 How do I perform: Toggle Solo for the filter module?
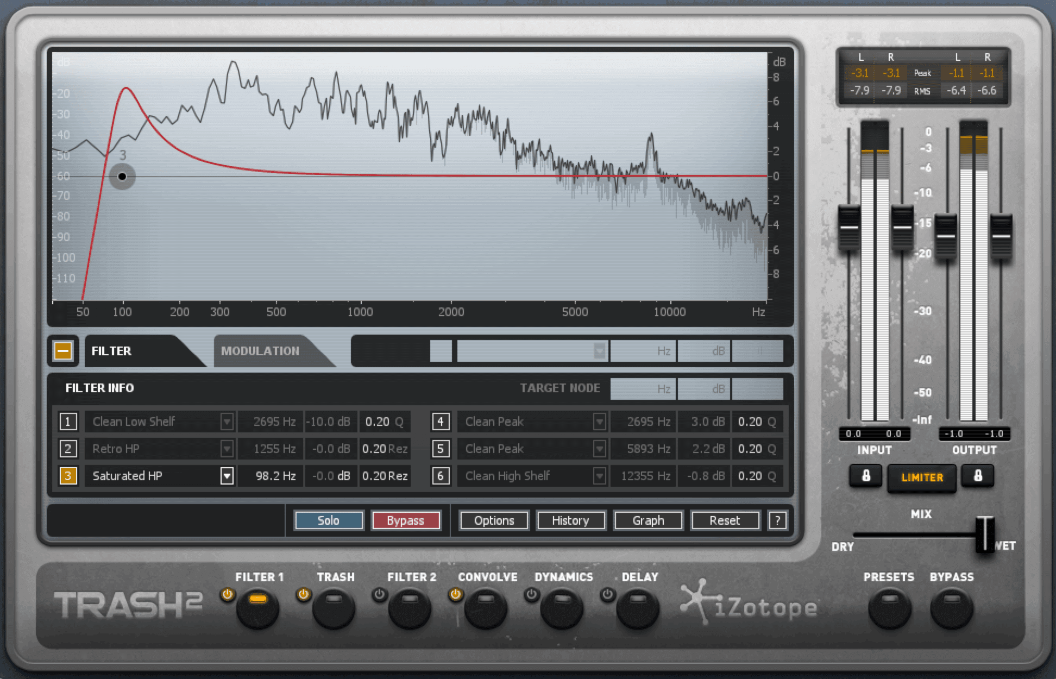pyautogui.click(x=329, y=520)
